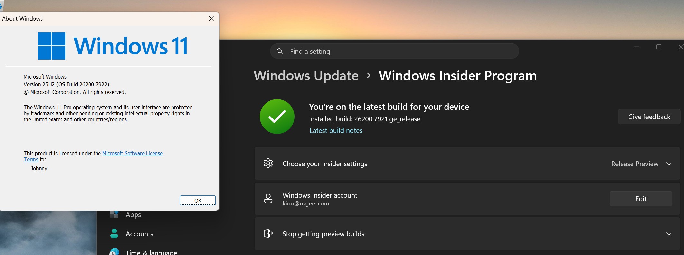This screenshot has width=684, height=255.
Task: Click the licensee name Johnny
Action: (39, 168)
